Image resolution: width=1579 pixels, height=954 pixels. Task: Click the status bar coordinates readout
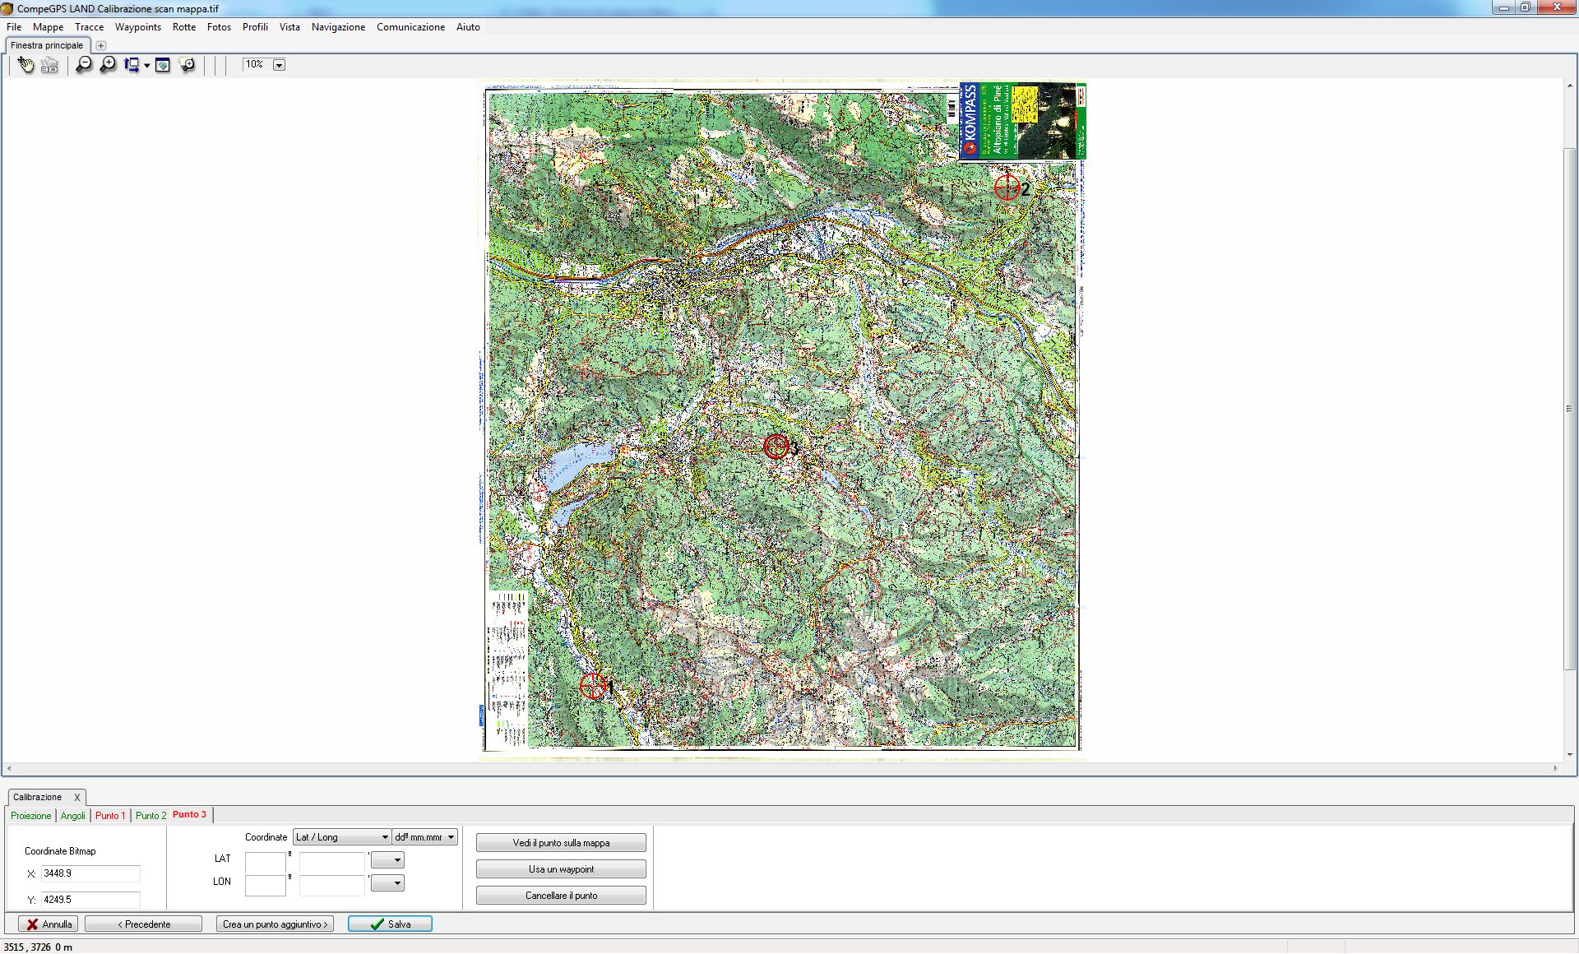(x=38, y=947)
